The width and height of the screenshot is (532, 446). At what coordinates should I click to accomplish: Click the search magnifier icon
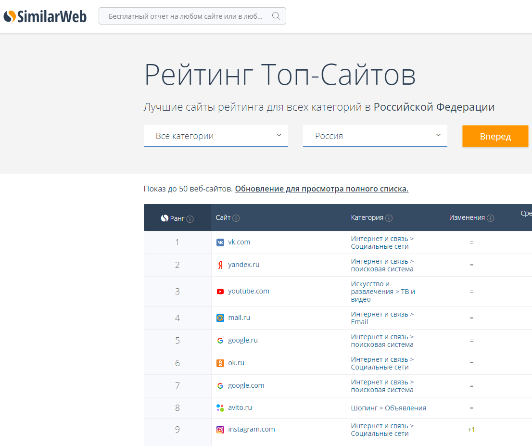pyautogui.click(x=276, y=16)
